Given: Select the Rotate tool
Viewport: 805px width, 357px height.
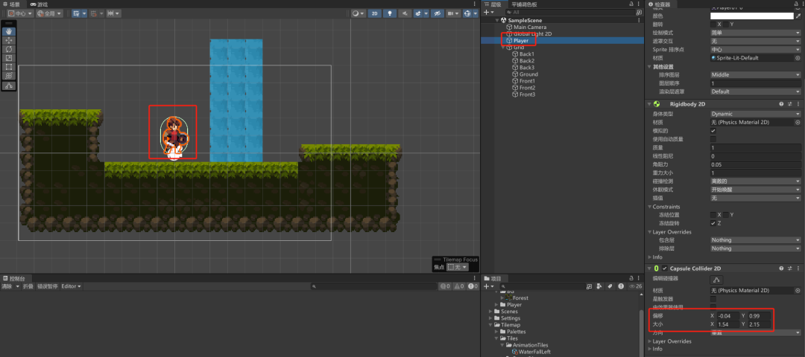Looking at the screenshot, I should pos(9,49).
